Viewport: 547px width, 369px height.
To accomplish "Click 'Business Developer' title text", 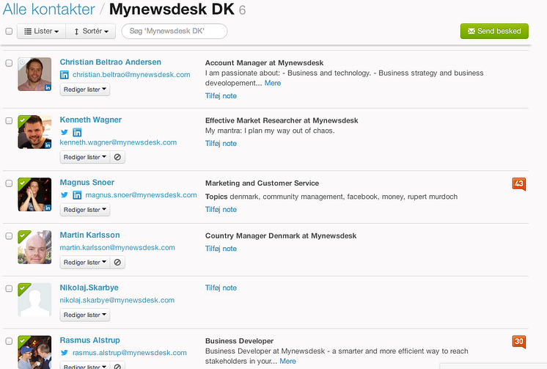I will click(239, 341).
